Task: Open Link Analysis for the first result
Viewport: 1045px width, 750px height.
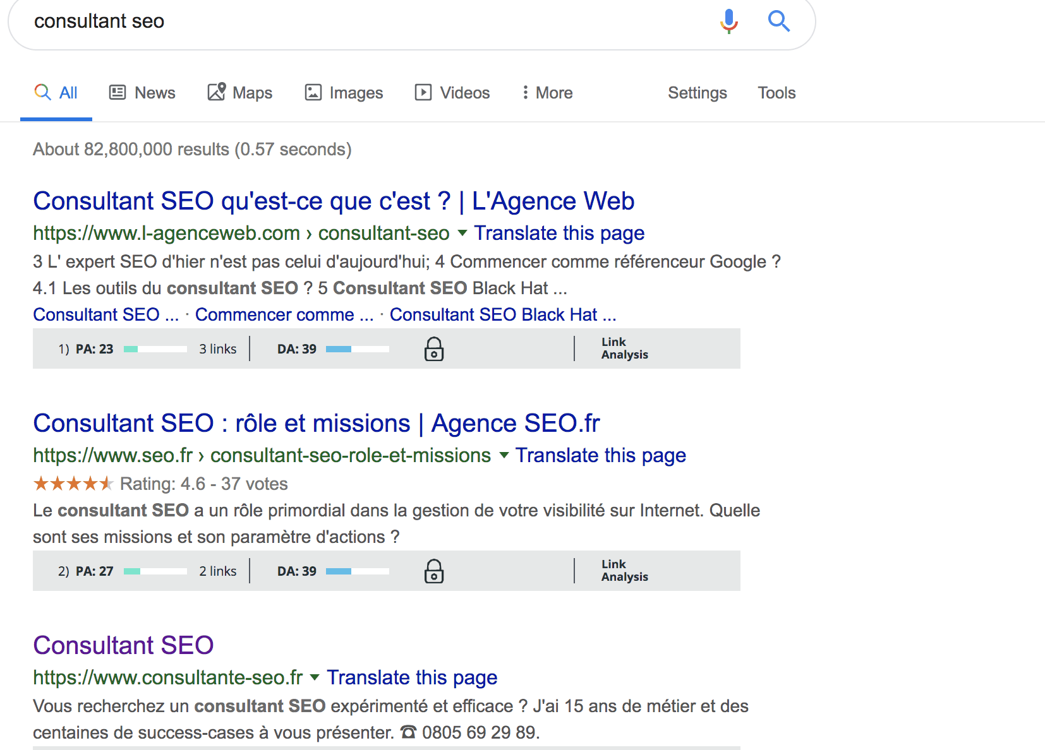Action: click(624, 348)
